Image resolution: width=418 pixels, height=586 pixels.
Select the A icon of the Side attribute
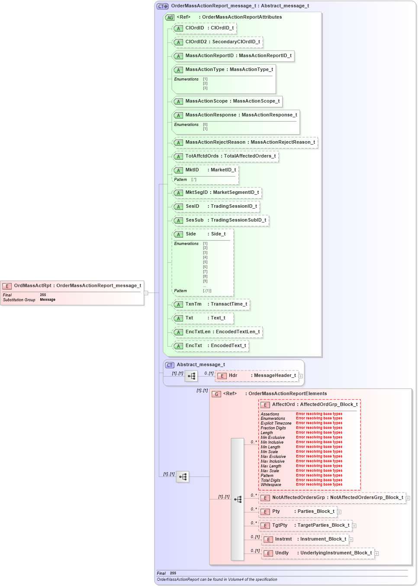click(x=178, y=234)
